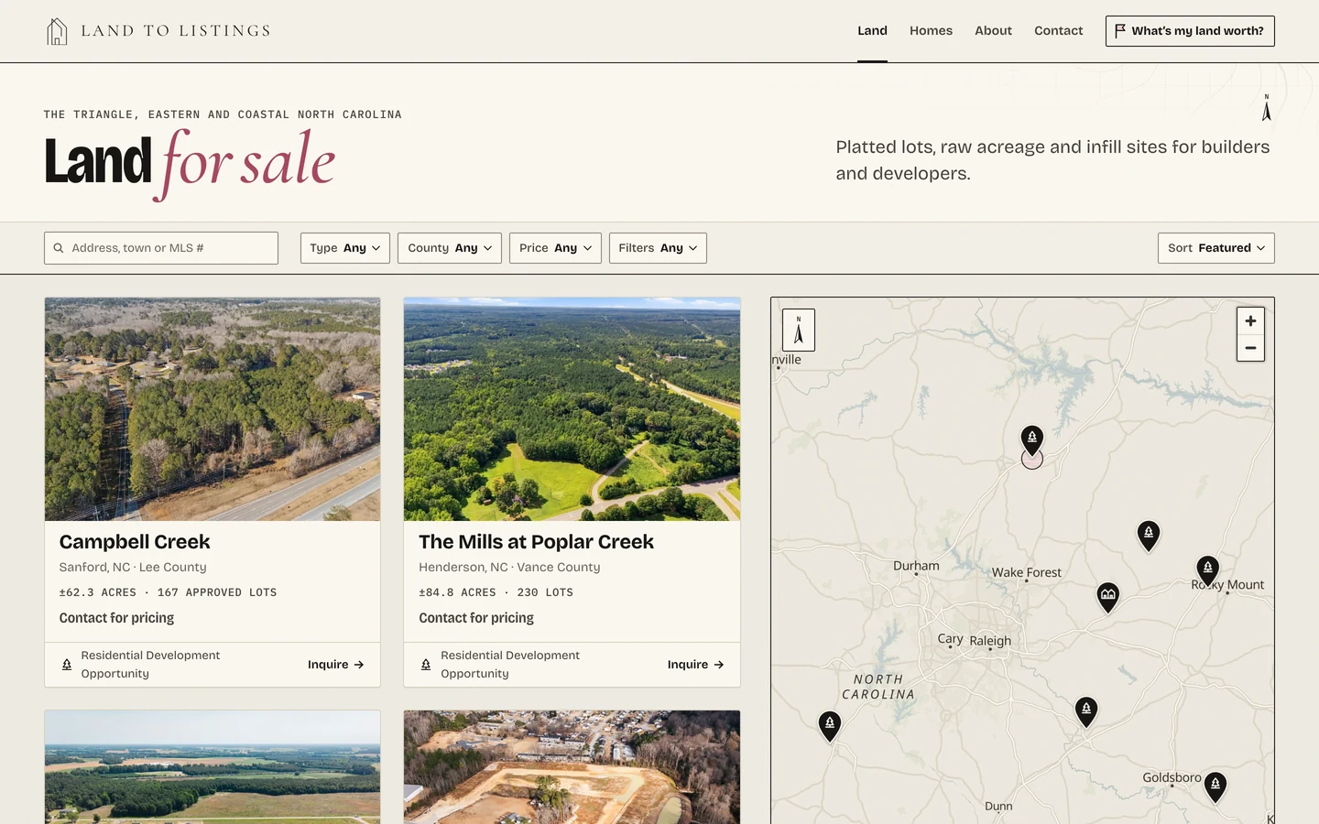Open the Campbell Creek aerial photo
Screen dimensions: 1319x824
coord(213,409)
